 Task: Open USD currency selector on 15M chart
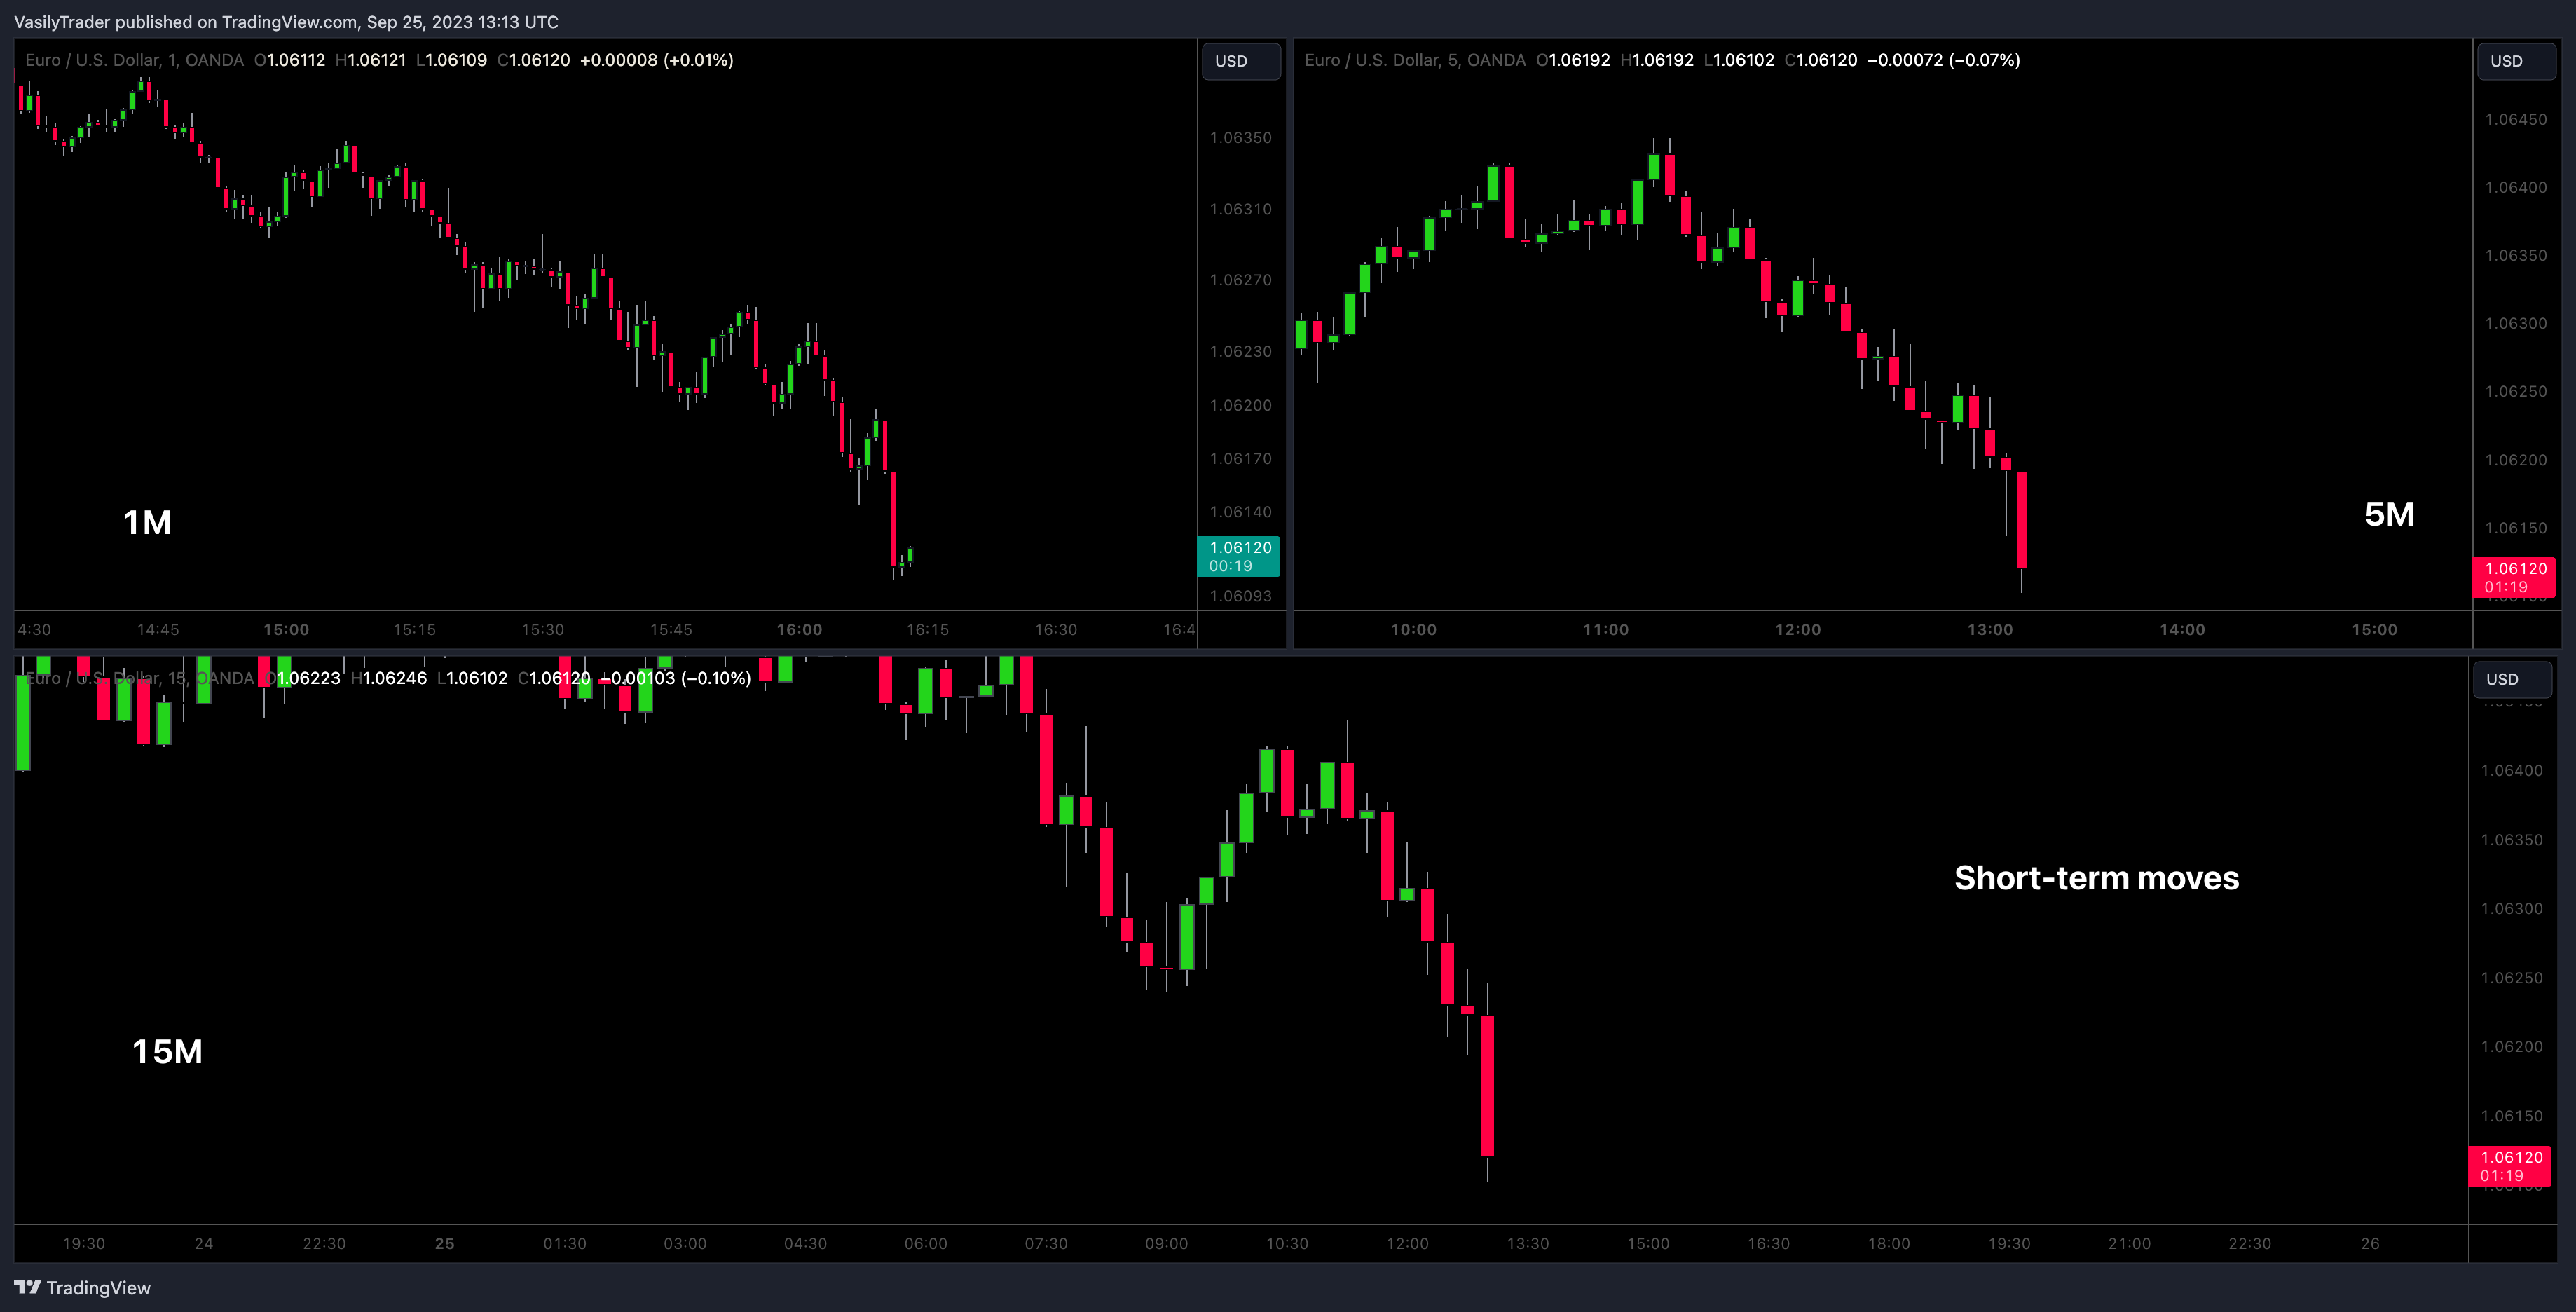coord(2512,679)
